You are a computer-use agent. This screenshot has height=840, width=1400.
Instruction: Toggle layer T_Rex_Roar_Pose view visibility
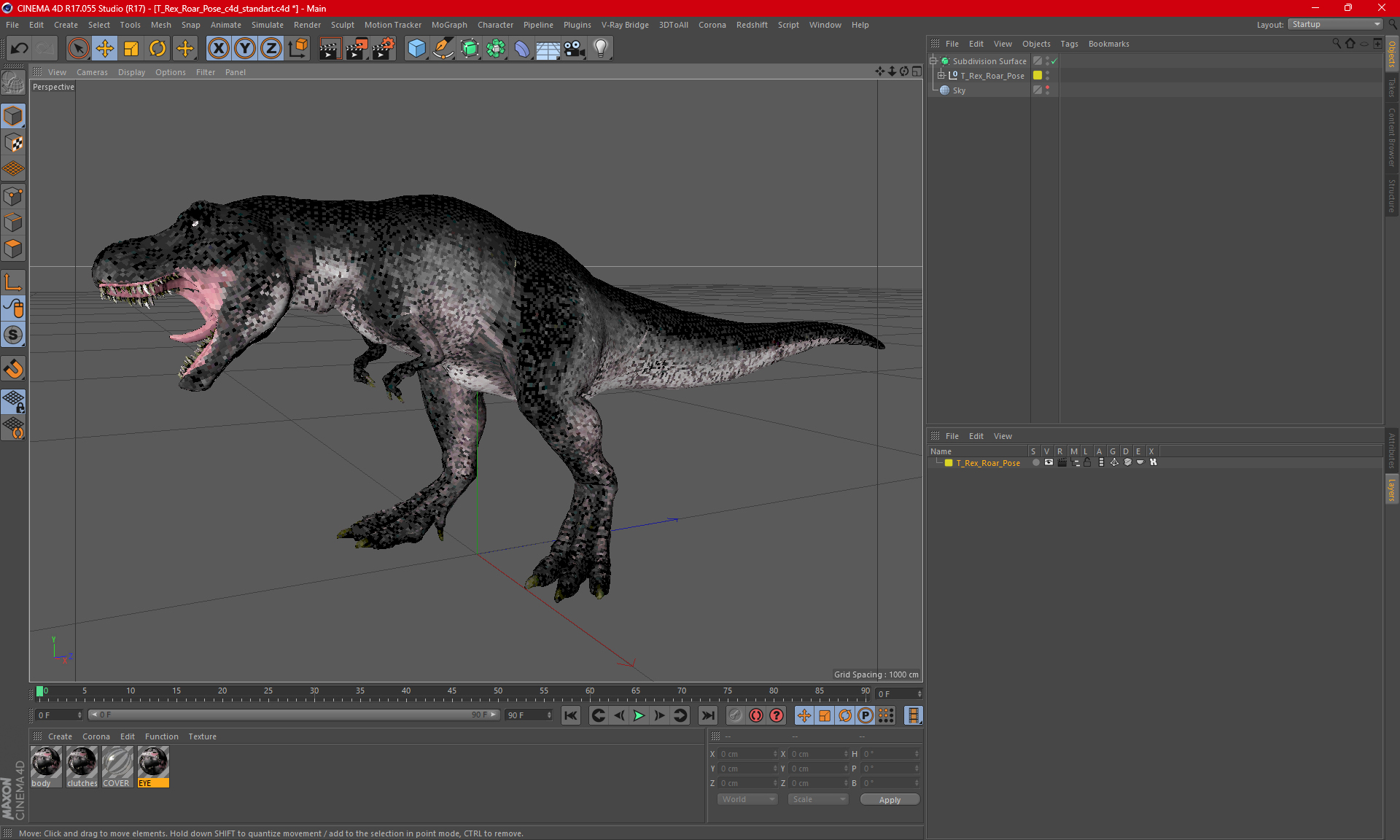1049,462
